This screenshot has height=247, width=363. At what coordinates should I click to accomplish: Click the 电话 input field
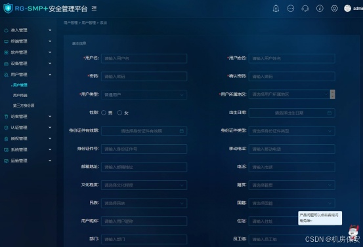coord(291,167)
